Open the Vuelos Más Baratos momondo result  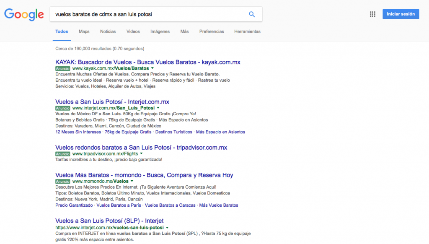coord(144,175)
